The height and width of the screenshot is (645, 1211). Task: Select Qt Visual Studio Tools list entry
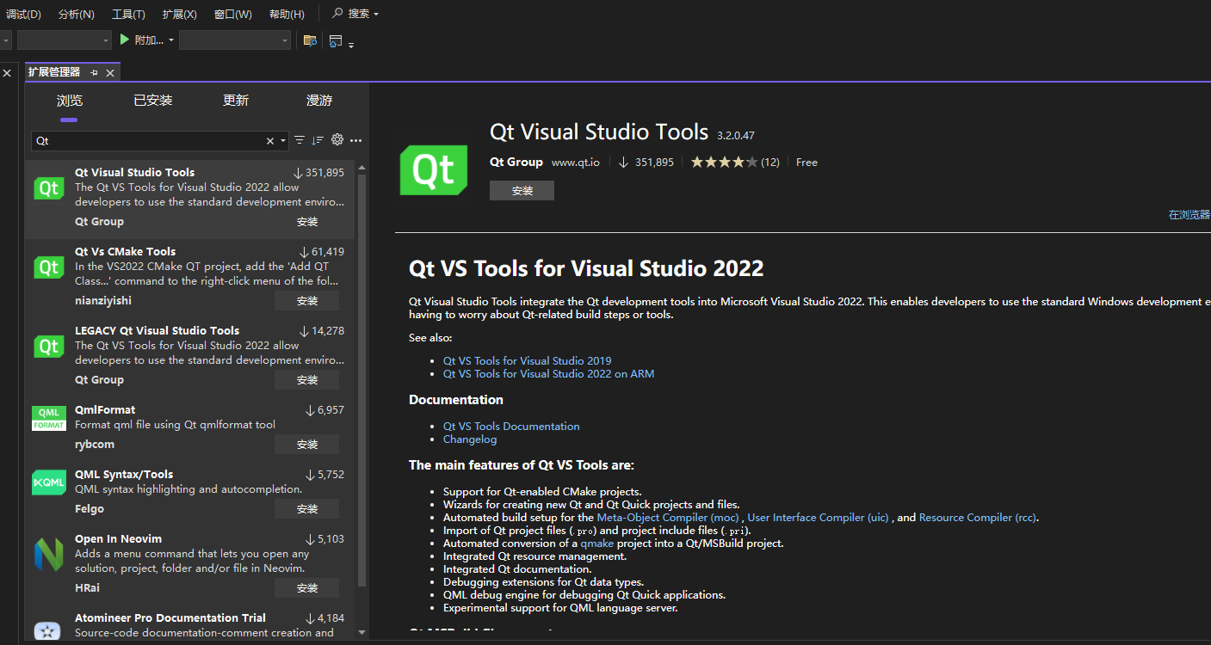189,199
